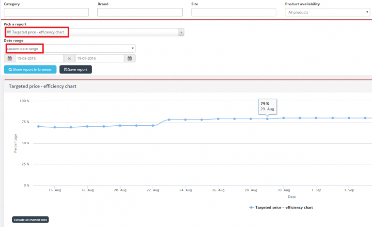This screenshot has width=372, height=227.
Task: Select the Site filter input
Action: (233, 12)
